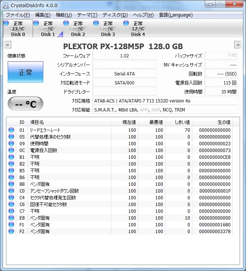Click status orb of row B5
Image resolution: width=246 pixels, height=271 pixels.
(x=11, y=170)
